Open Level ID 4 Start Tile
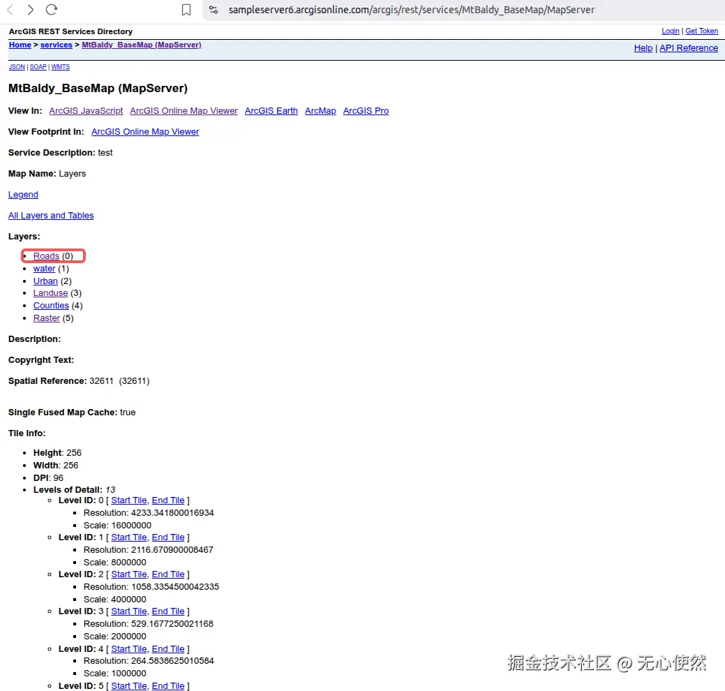725x691 pixels. 129,649
